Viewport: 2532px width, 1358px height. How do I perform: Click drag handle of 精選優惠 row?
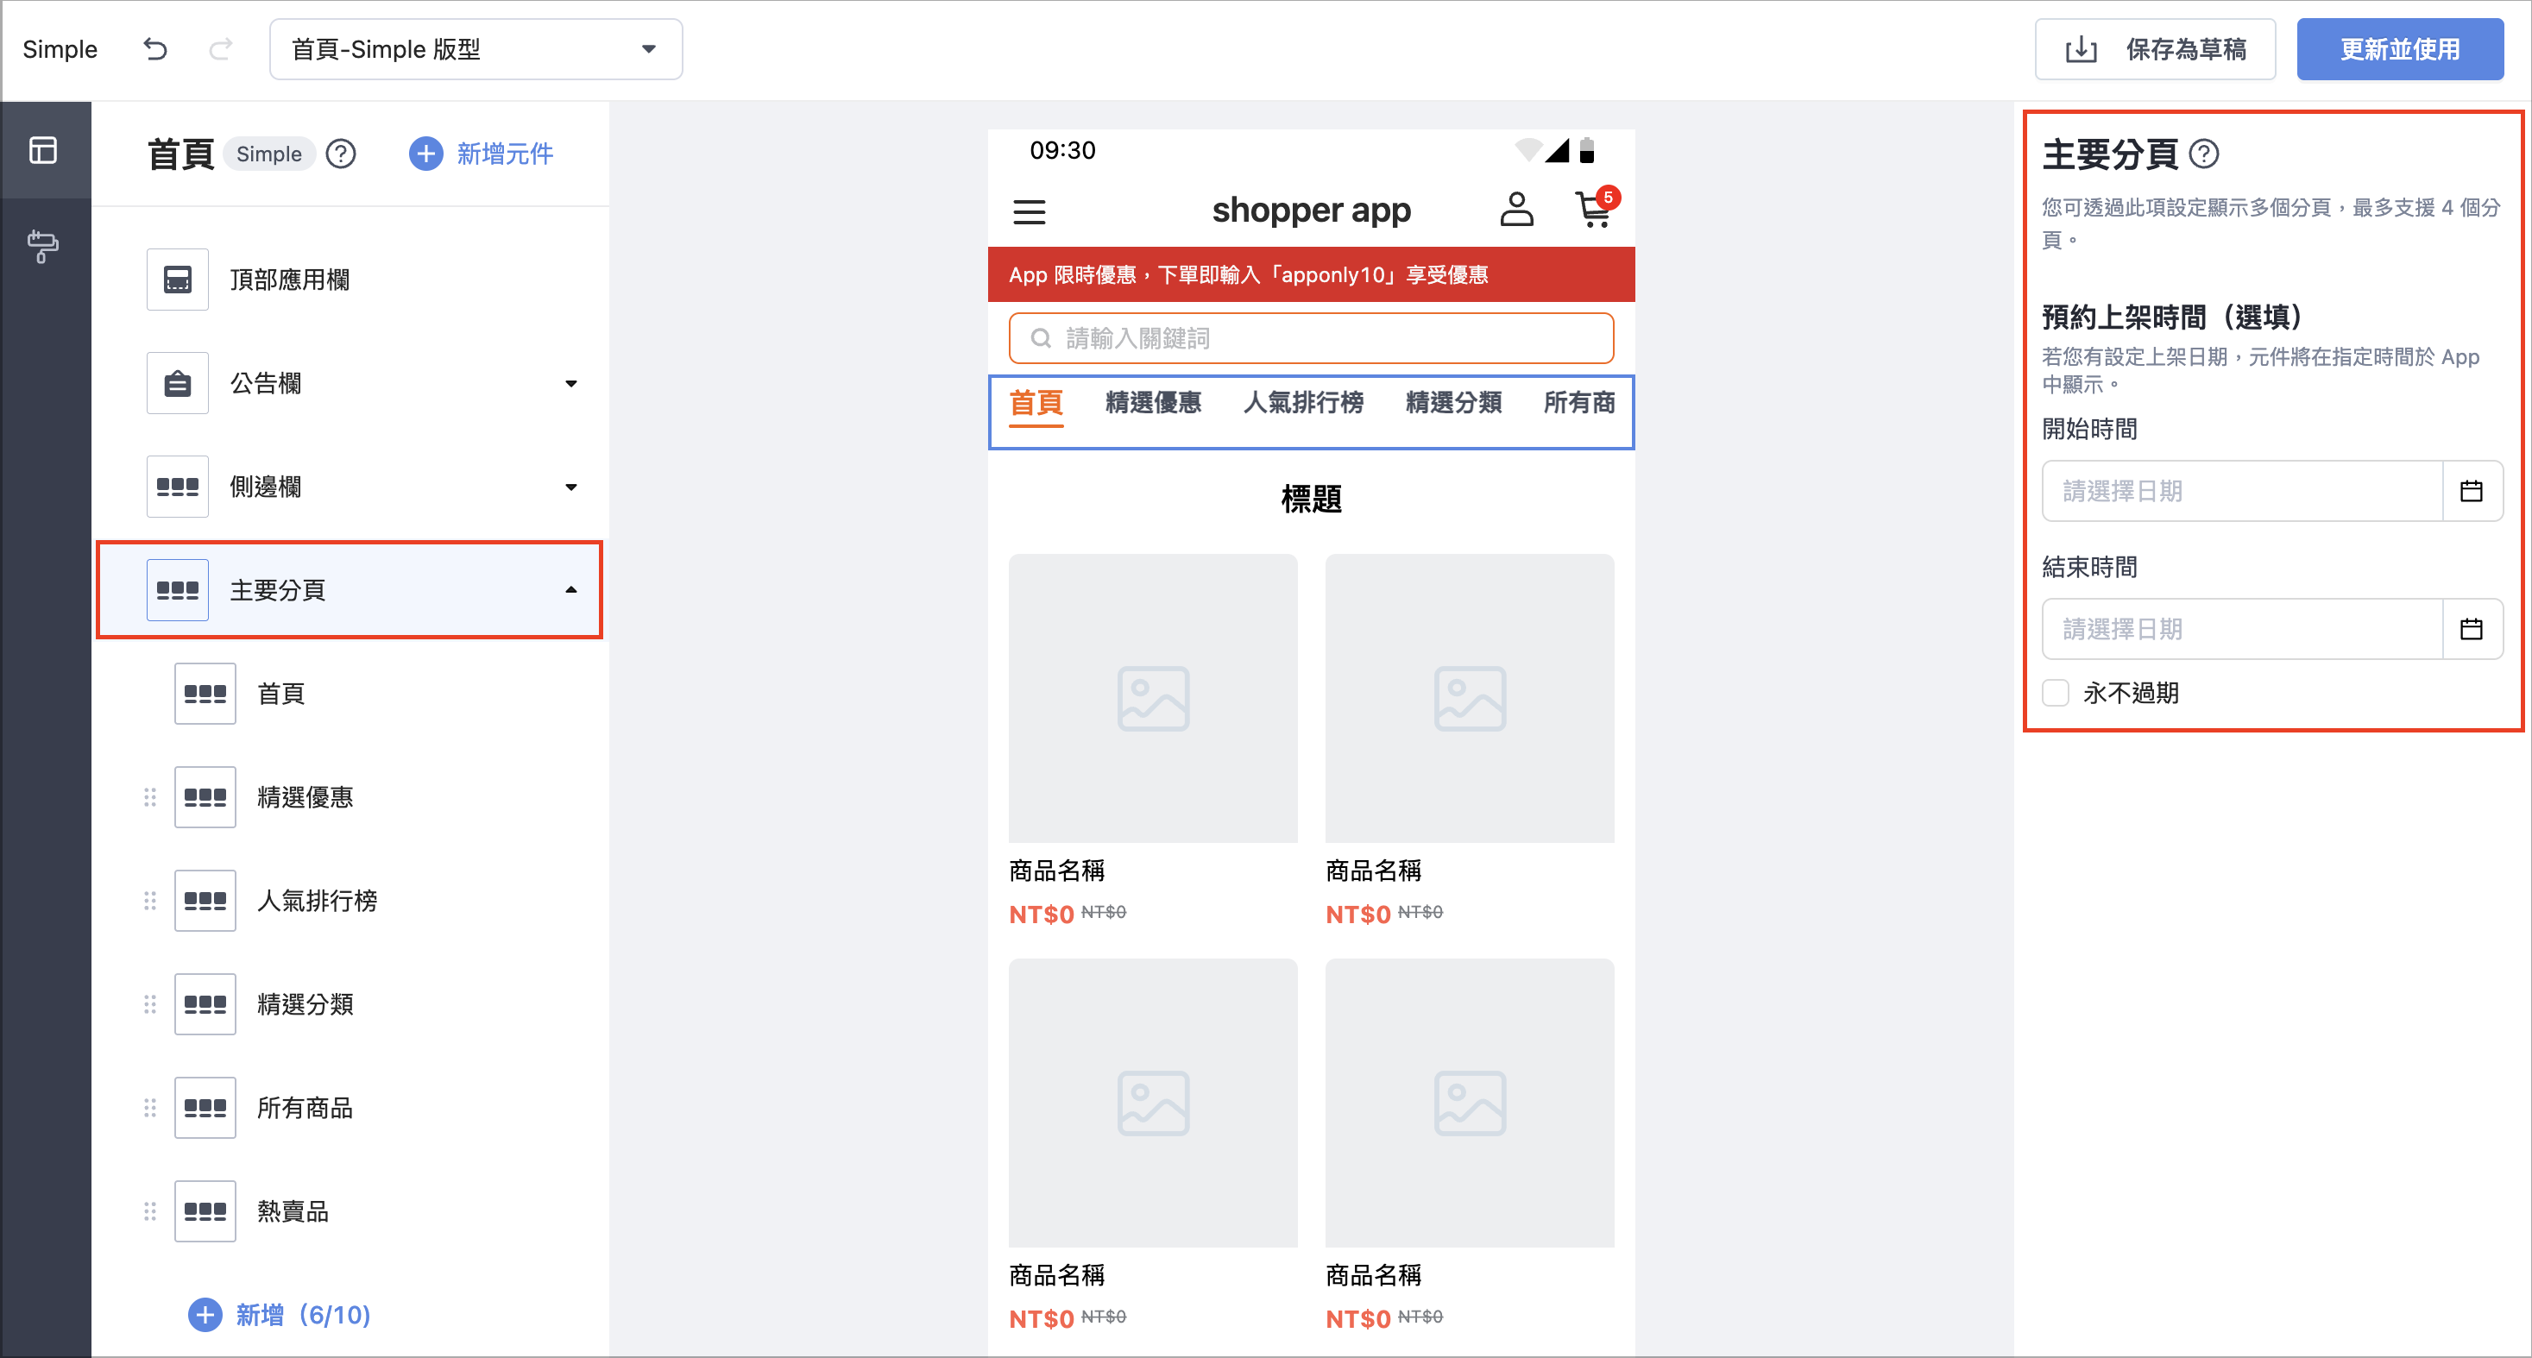tap(149, 797)
